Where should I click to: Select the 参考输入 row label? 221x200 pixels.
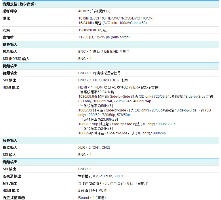click(10, 52)
